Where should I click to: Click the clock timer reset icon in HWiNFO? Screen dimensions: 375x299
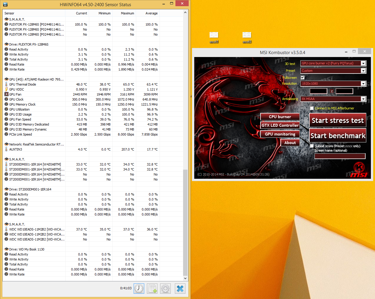click(x=139, y=288)
